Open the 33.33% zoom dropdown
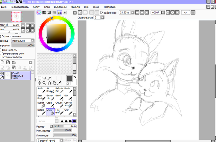Screen dimensions: 216x142 click(132, 12)
